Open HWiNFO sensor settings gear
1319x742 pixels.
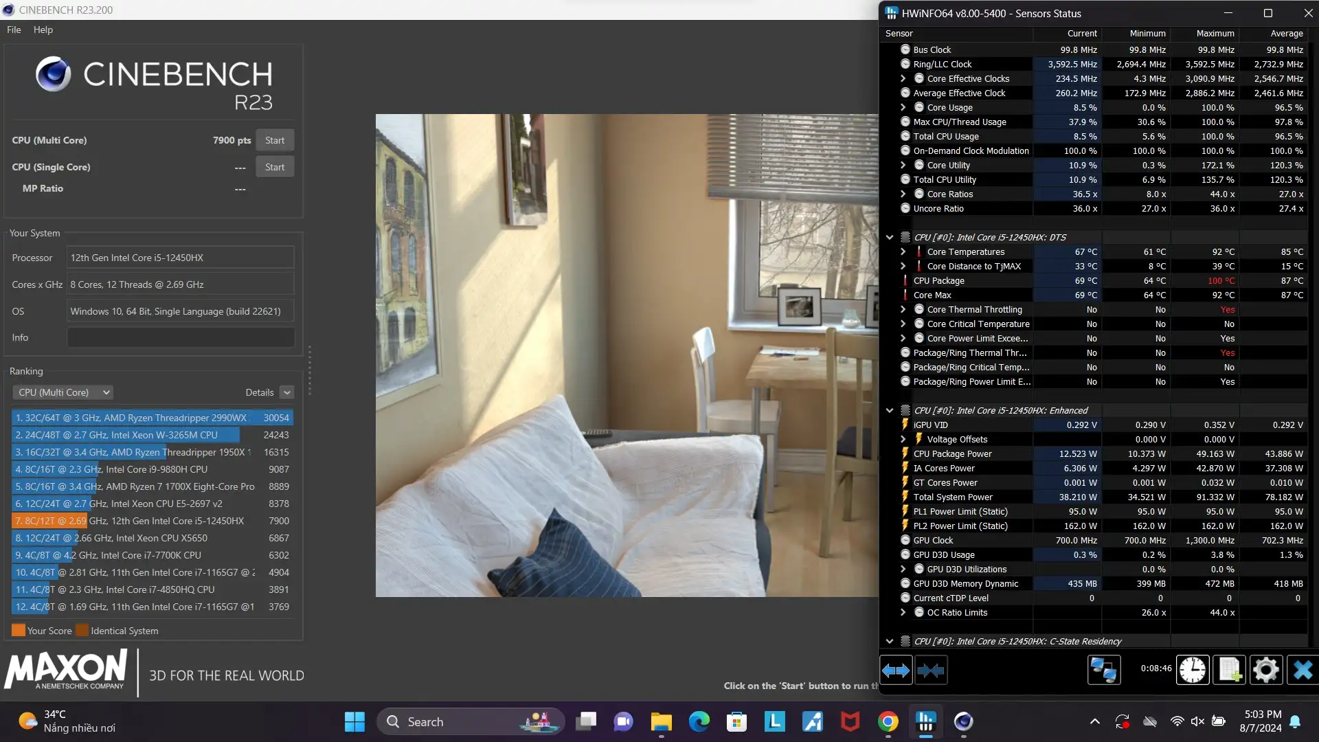pos(1265,670)
